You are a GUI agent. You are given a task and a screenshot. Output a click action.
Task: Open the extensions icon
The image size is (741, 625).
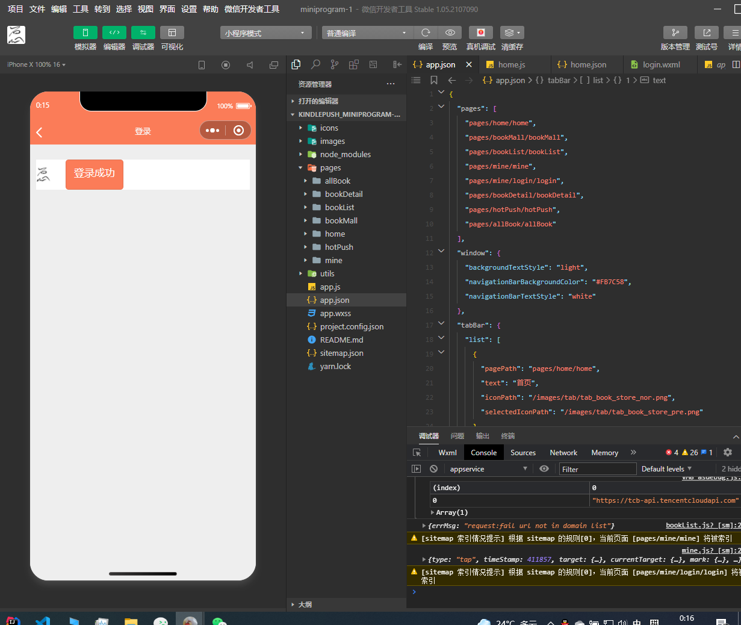point(354,64)
